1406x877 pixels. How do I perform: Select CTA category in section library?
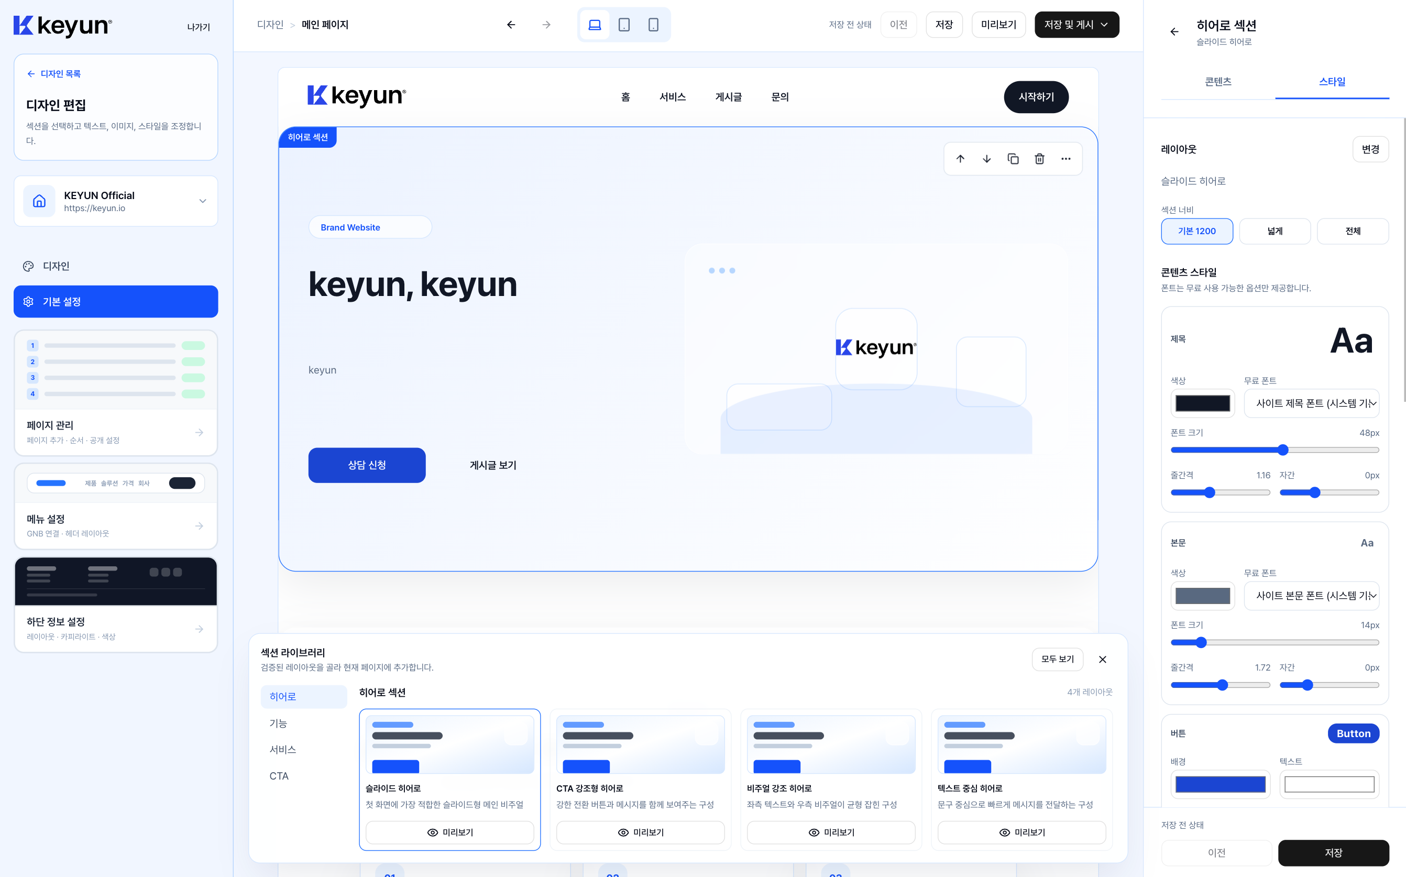pyautogui.click(x=304, y=776)
